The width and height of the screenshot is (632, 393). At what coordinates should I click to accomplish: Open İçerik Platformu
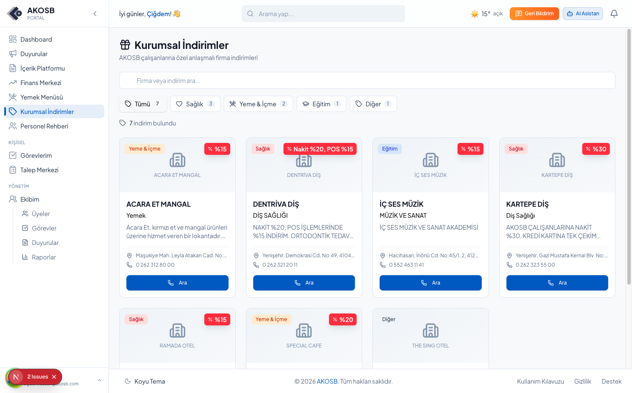(x=54, y=68)
